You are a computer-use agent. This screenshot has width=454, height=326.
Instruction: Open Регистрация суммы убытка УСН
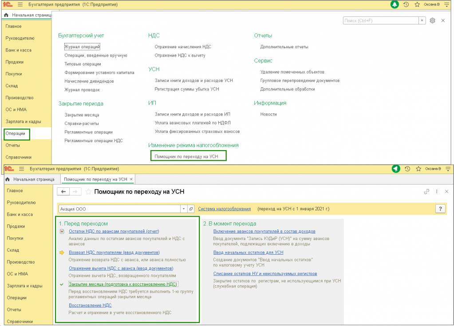[x=187, y=89]
